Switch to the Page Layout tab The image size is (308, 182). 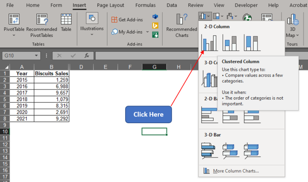pyautogui.click(x=110, y=5)
